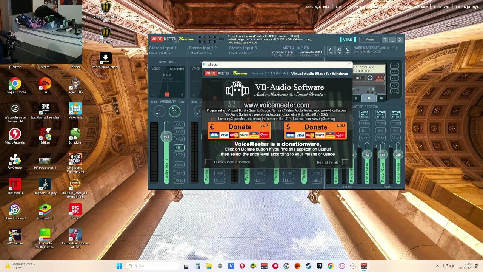Open MacroRecorder desktop icon
The height and width of the screenshot is (272, 483).
[x=15, y=136]
